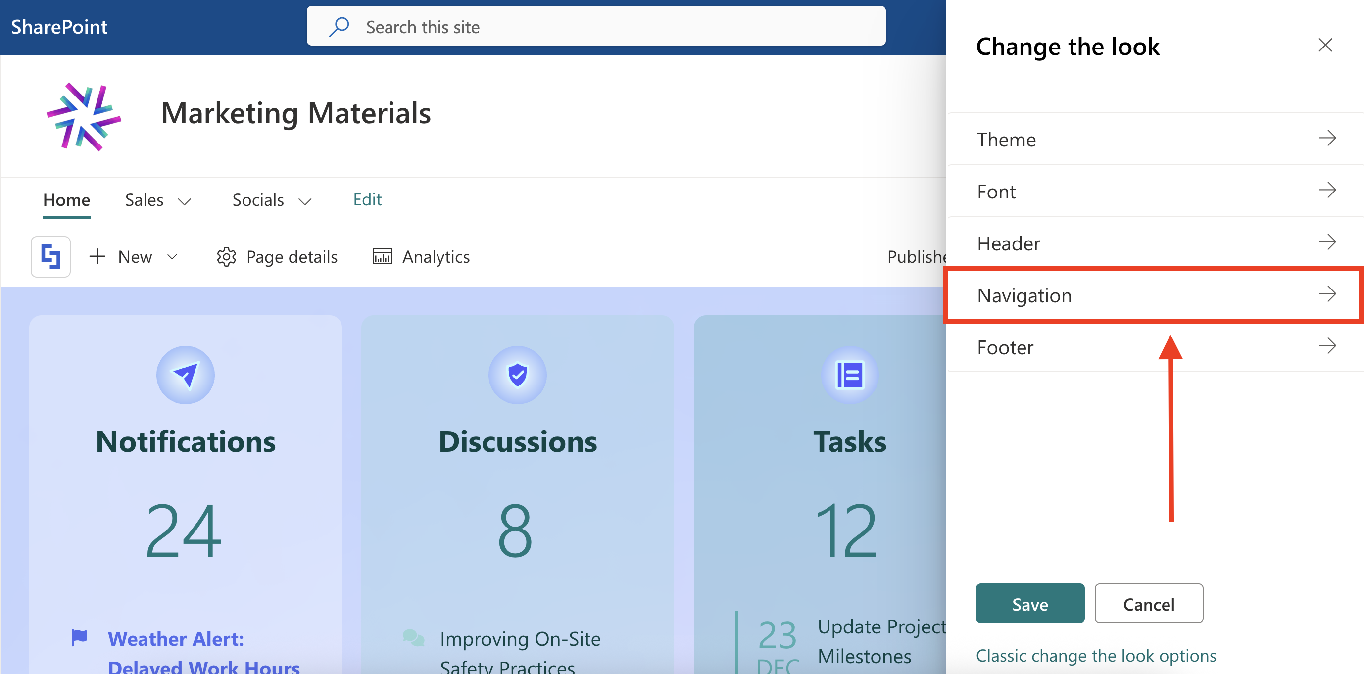Open the Footer settings arrow

tap(1327, 346)
